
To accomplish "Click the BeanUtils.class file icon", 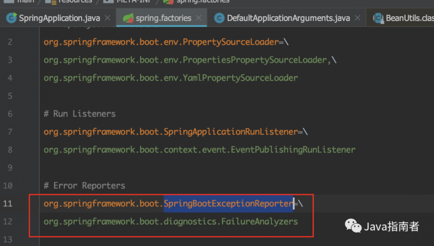I will click(x=378, y=18).
